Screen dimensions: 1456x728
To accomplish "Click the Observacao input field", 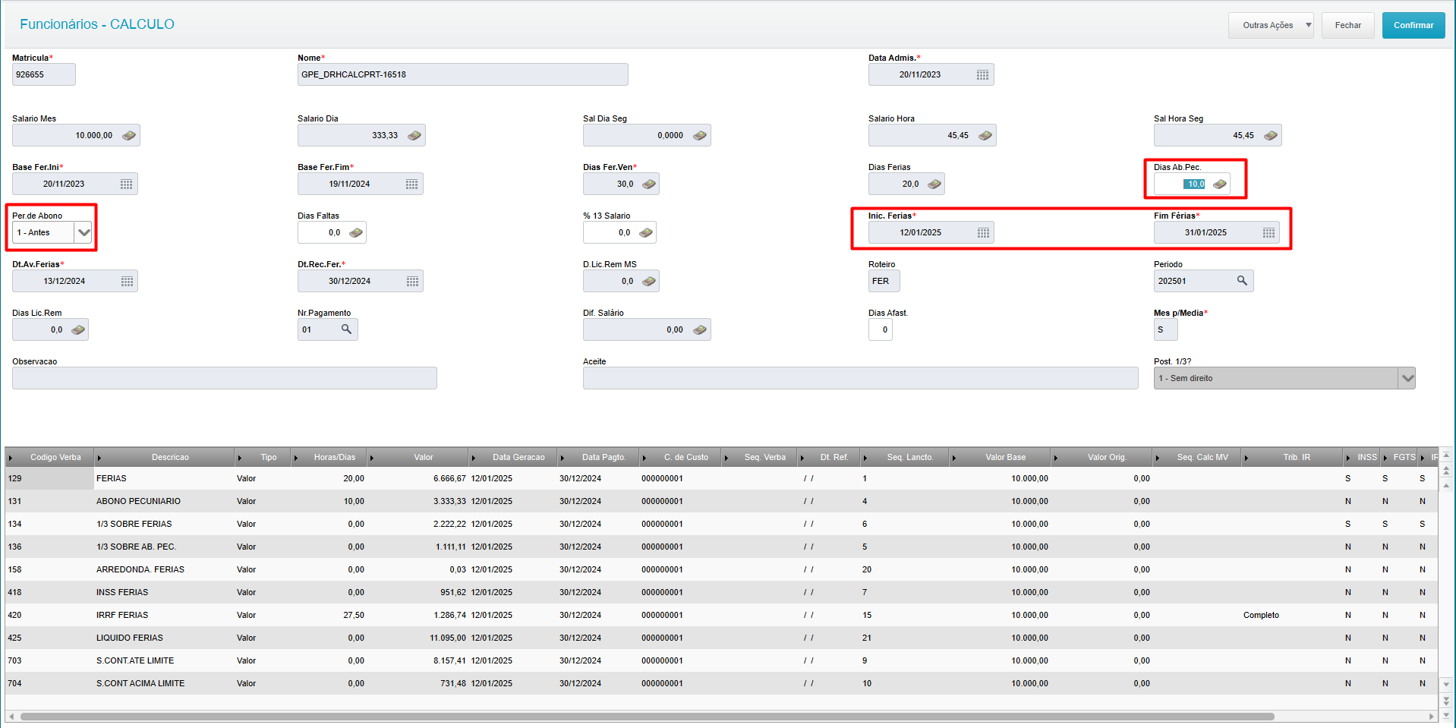I will (225, 378).
